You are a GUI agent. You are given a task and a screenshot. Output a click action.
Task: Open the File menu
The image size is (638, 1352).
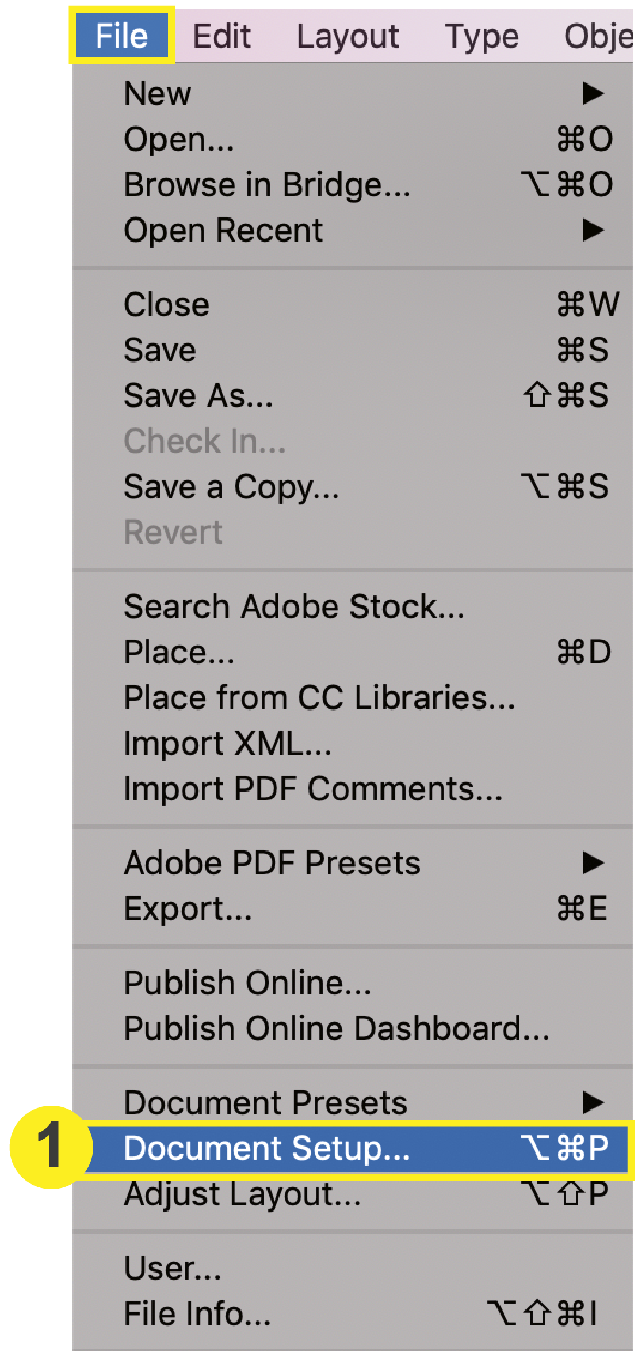(120, 36)
